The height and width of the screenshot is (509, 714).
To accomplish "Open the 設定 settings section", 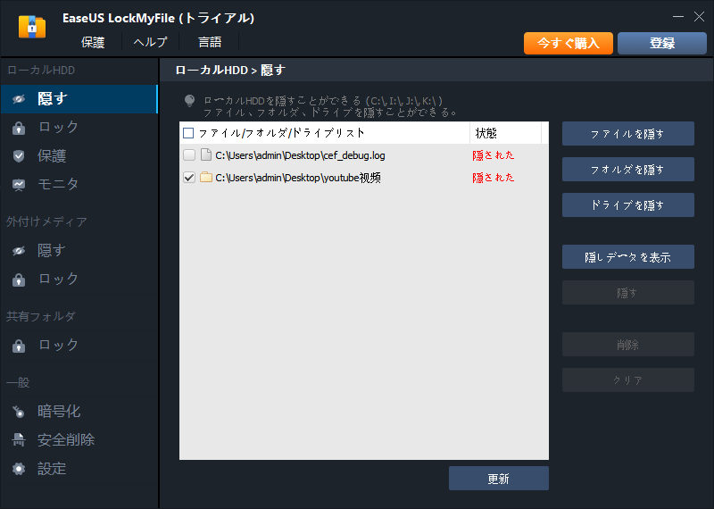I will point(79,469).
